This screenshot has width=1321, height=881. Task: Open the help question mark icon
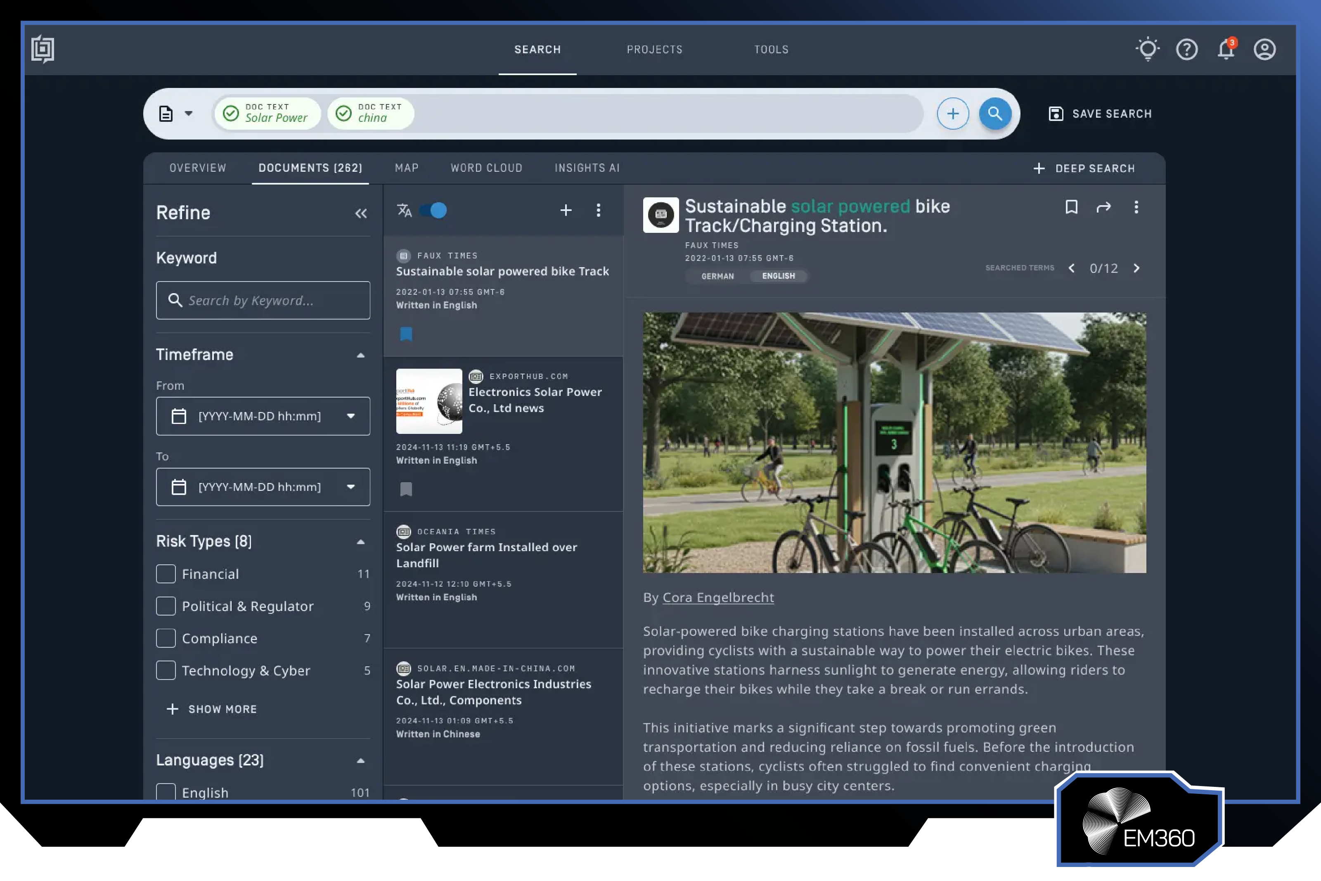tap(1187, 50)
